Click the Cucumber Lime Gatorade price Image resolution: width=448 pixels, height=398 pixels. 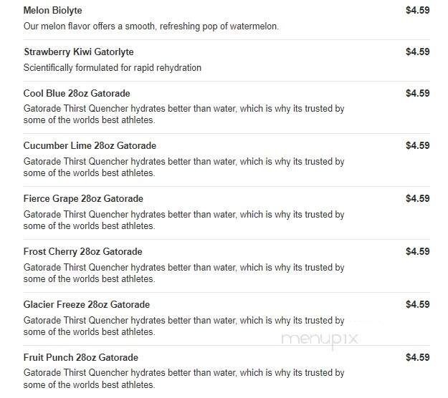tap(417, 145)
